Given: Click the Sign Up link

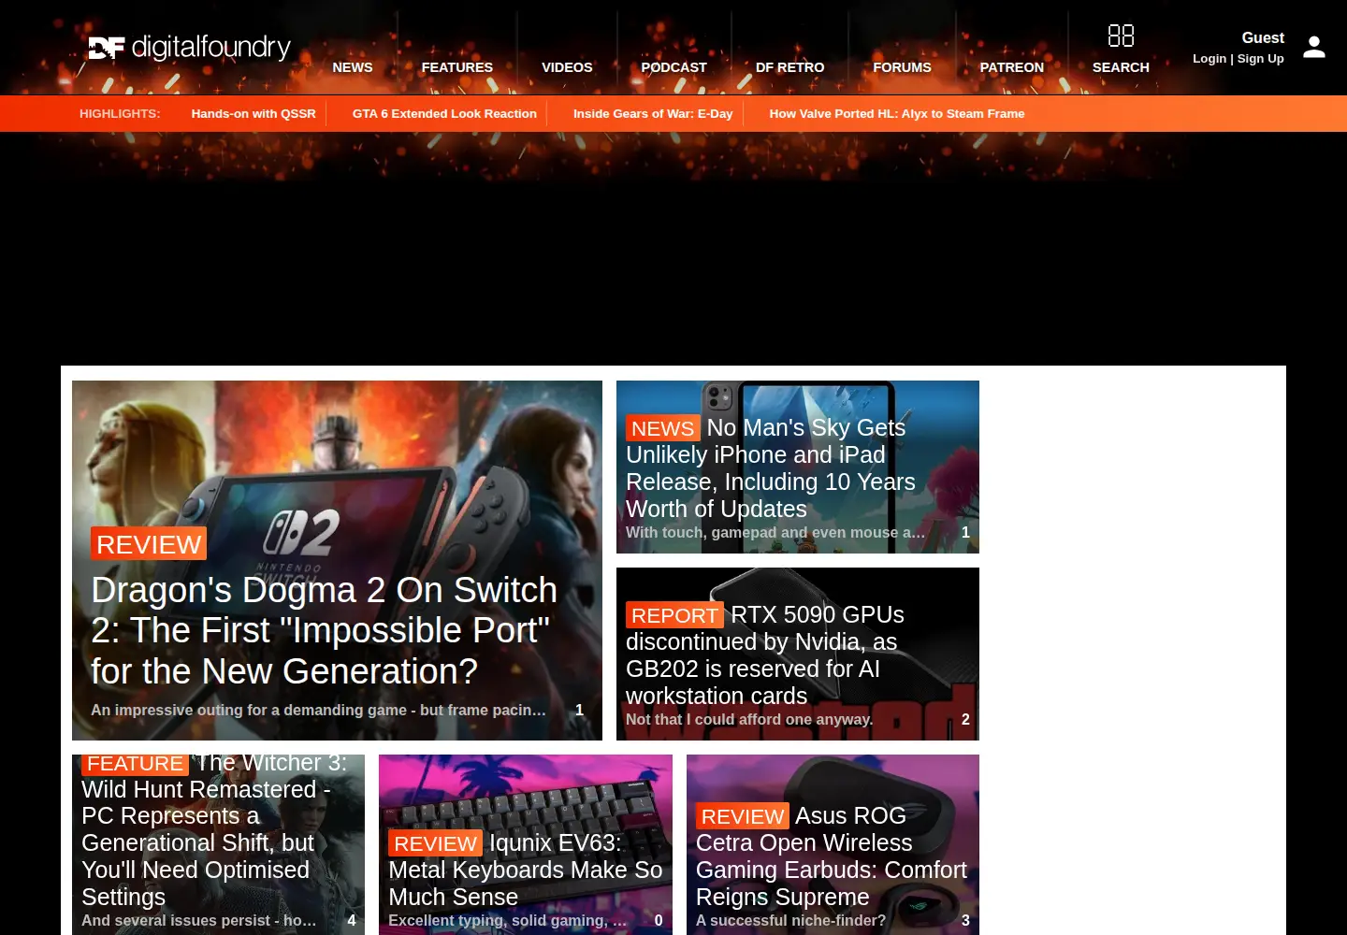Looking at the screenshot, I should coord(1261,58).
